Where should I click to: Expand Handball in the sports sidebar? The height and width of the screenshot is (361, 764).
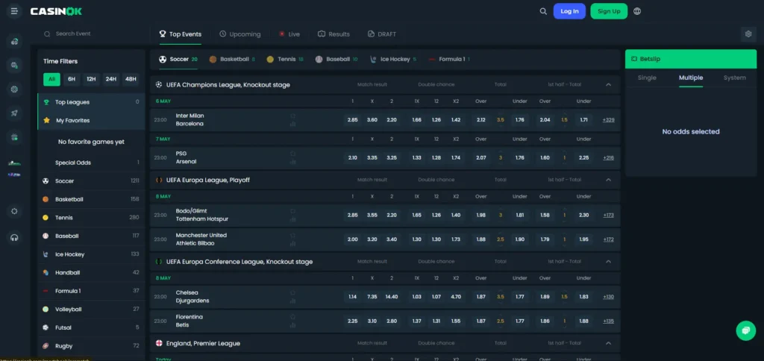point(91,273)
